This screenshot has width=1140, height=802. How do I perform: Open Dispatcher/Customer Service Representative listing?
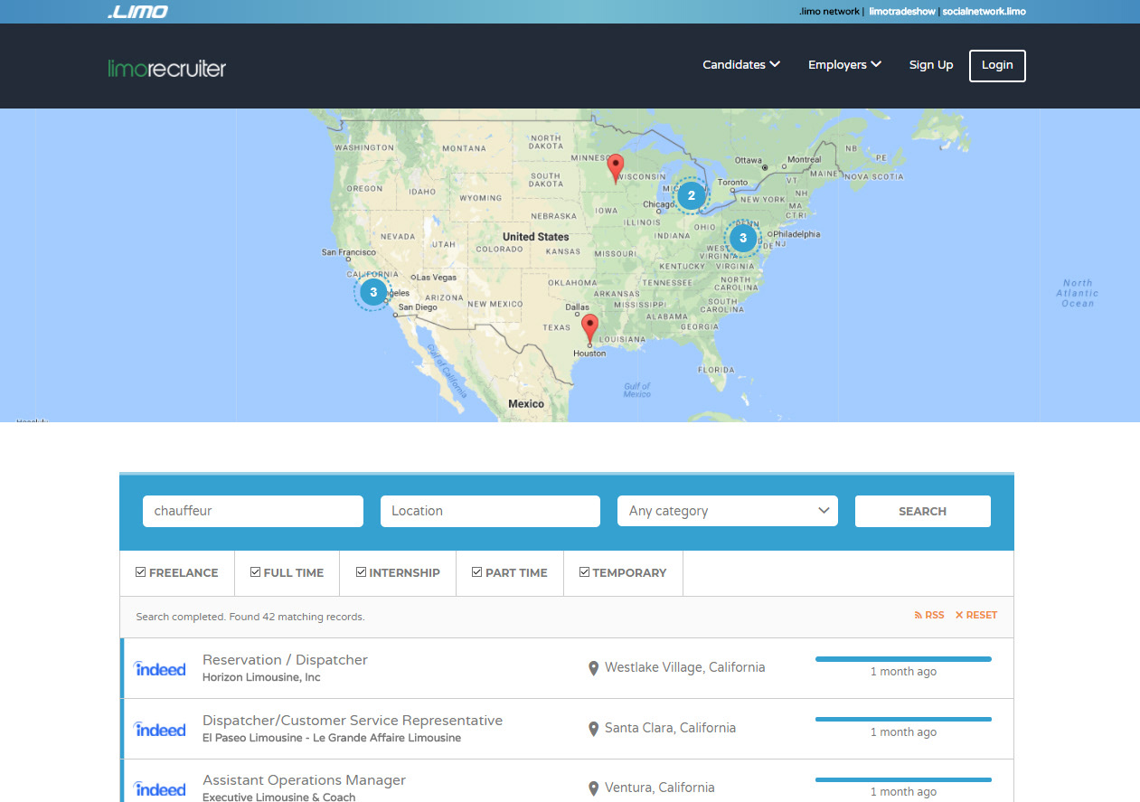353,721
